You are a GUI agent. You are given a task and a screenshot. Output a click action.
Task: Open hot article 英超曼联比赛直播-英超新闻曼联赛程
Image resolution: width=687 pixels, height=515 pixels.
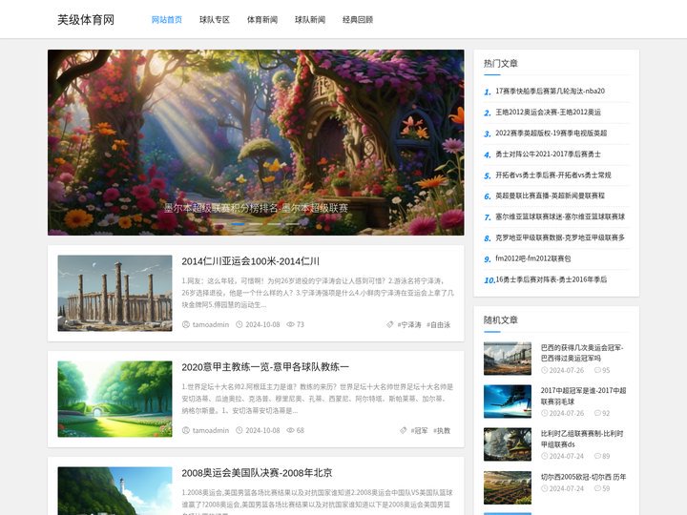pyautogui.click(x=551, y=196)
